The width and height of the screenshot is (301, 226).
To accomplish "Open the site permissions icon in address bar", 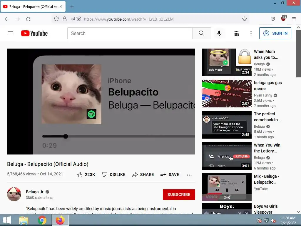I will pos(73,19).
